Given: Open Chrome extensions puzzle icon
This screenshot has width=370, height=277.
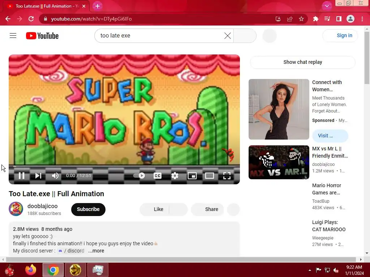Looking at the screenshot, I should (x=315, y=19).
